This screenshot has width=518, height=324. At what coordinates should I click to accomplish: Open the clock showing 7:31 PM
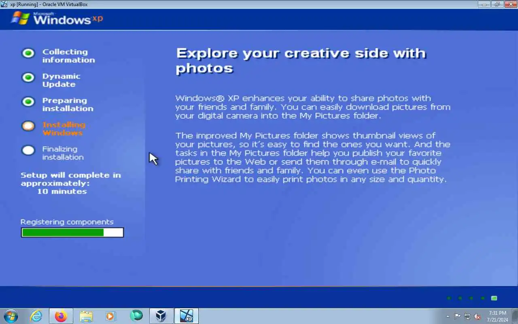click(497, 316)
